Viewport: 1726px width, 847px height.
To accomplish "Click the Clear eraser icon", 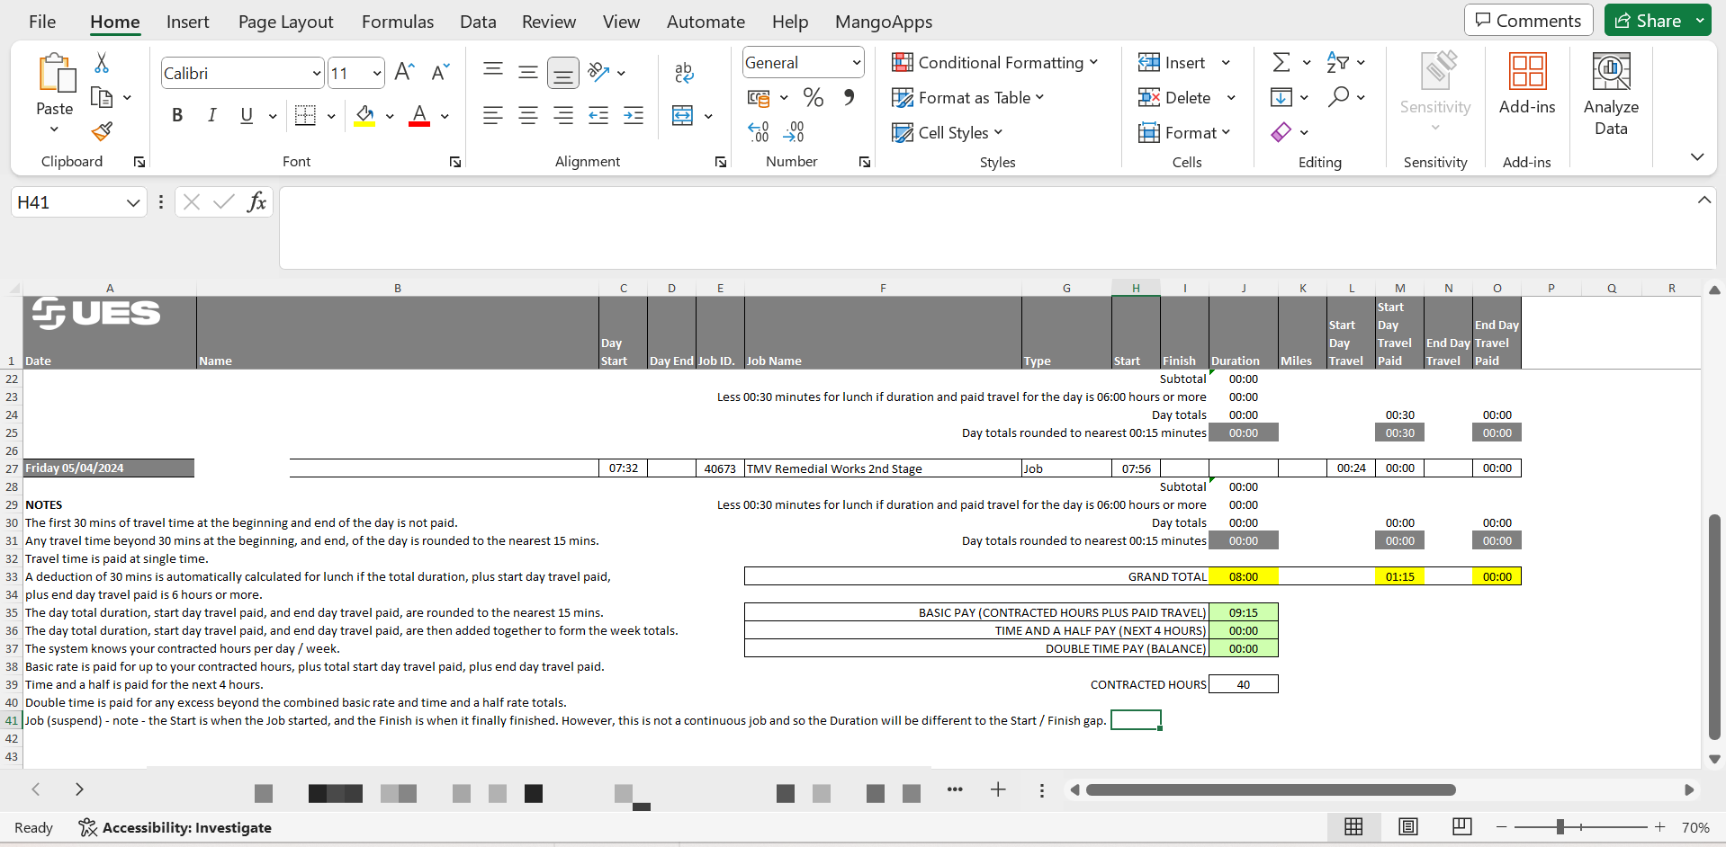I will (x=1281, y=132).
